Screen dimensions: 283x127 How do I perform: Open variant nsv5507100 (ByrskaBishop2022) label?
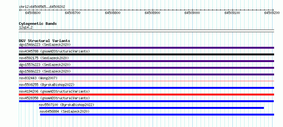pos(66,105)
